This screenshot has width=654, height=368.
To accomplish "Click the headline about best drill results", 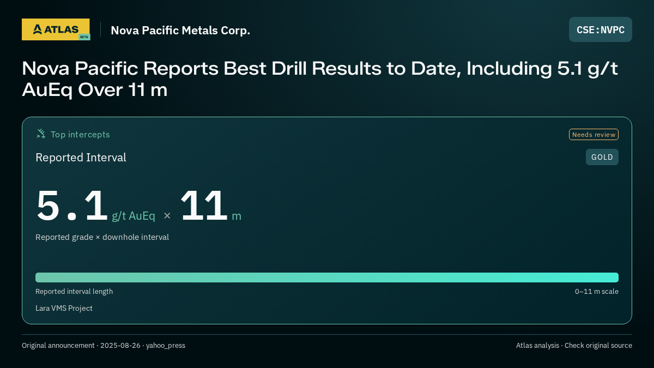I will pos(320,79).
